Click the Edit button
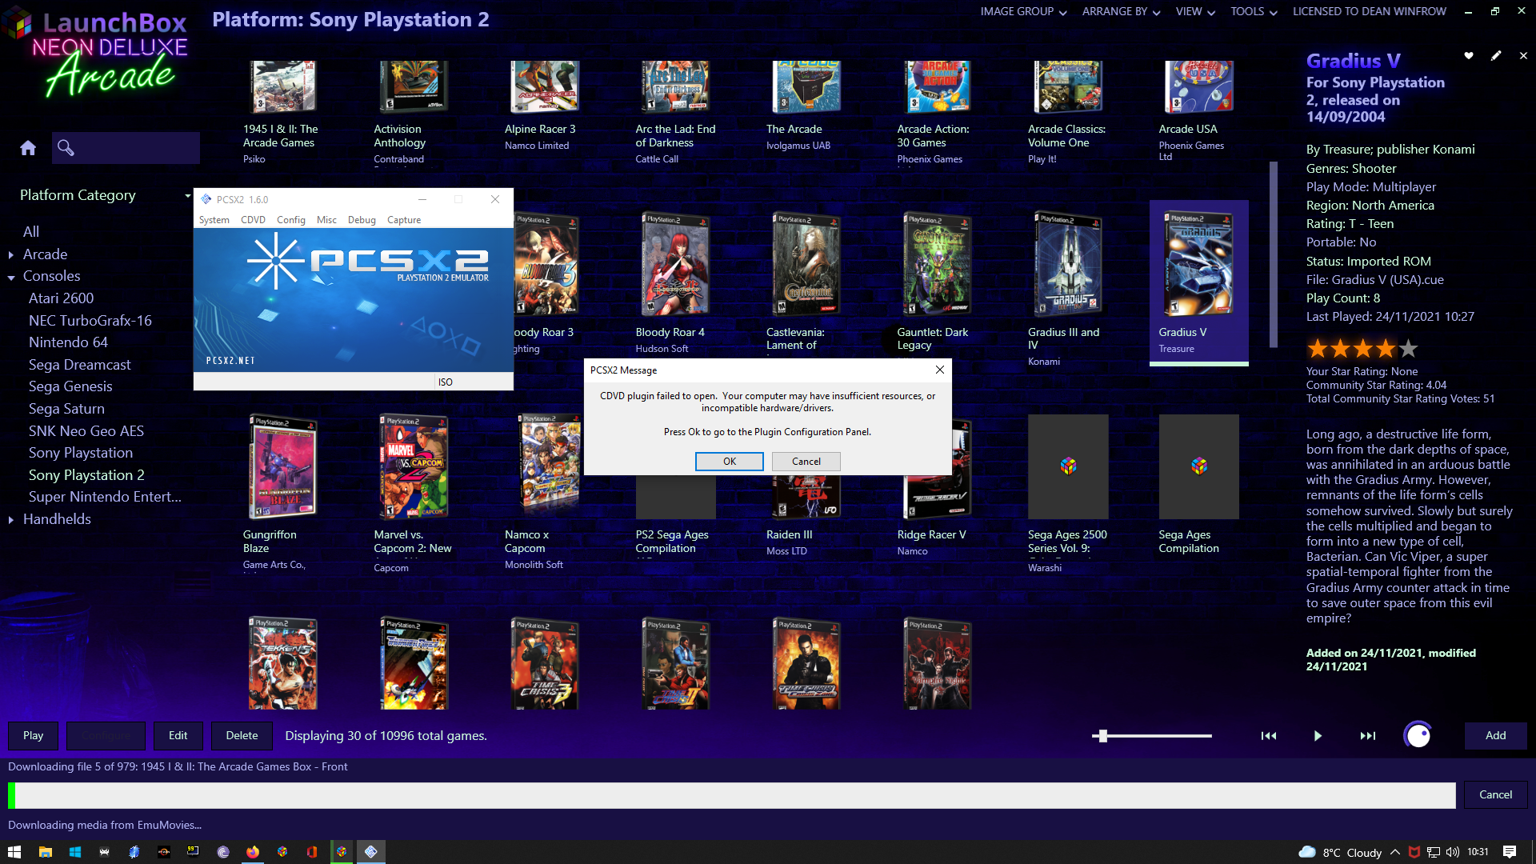 pos(178,735)
